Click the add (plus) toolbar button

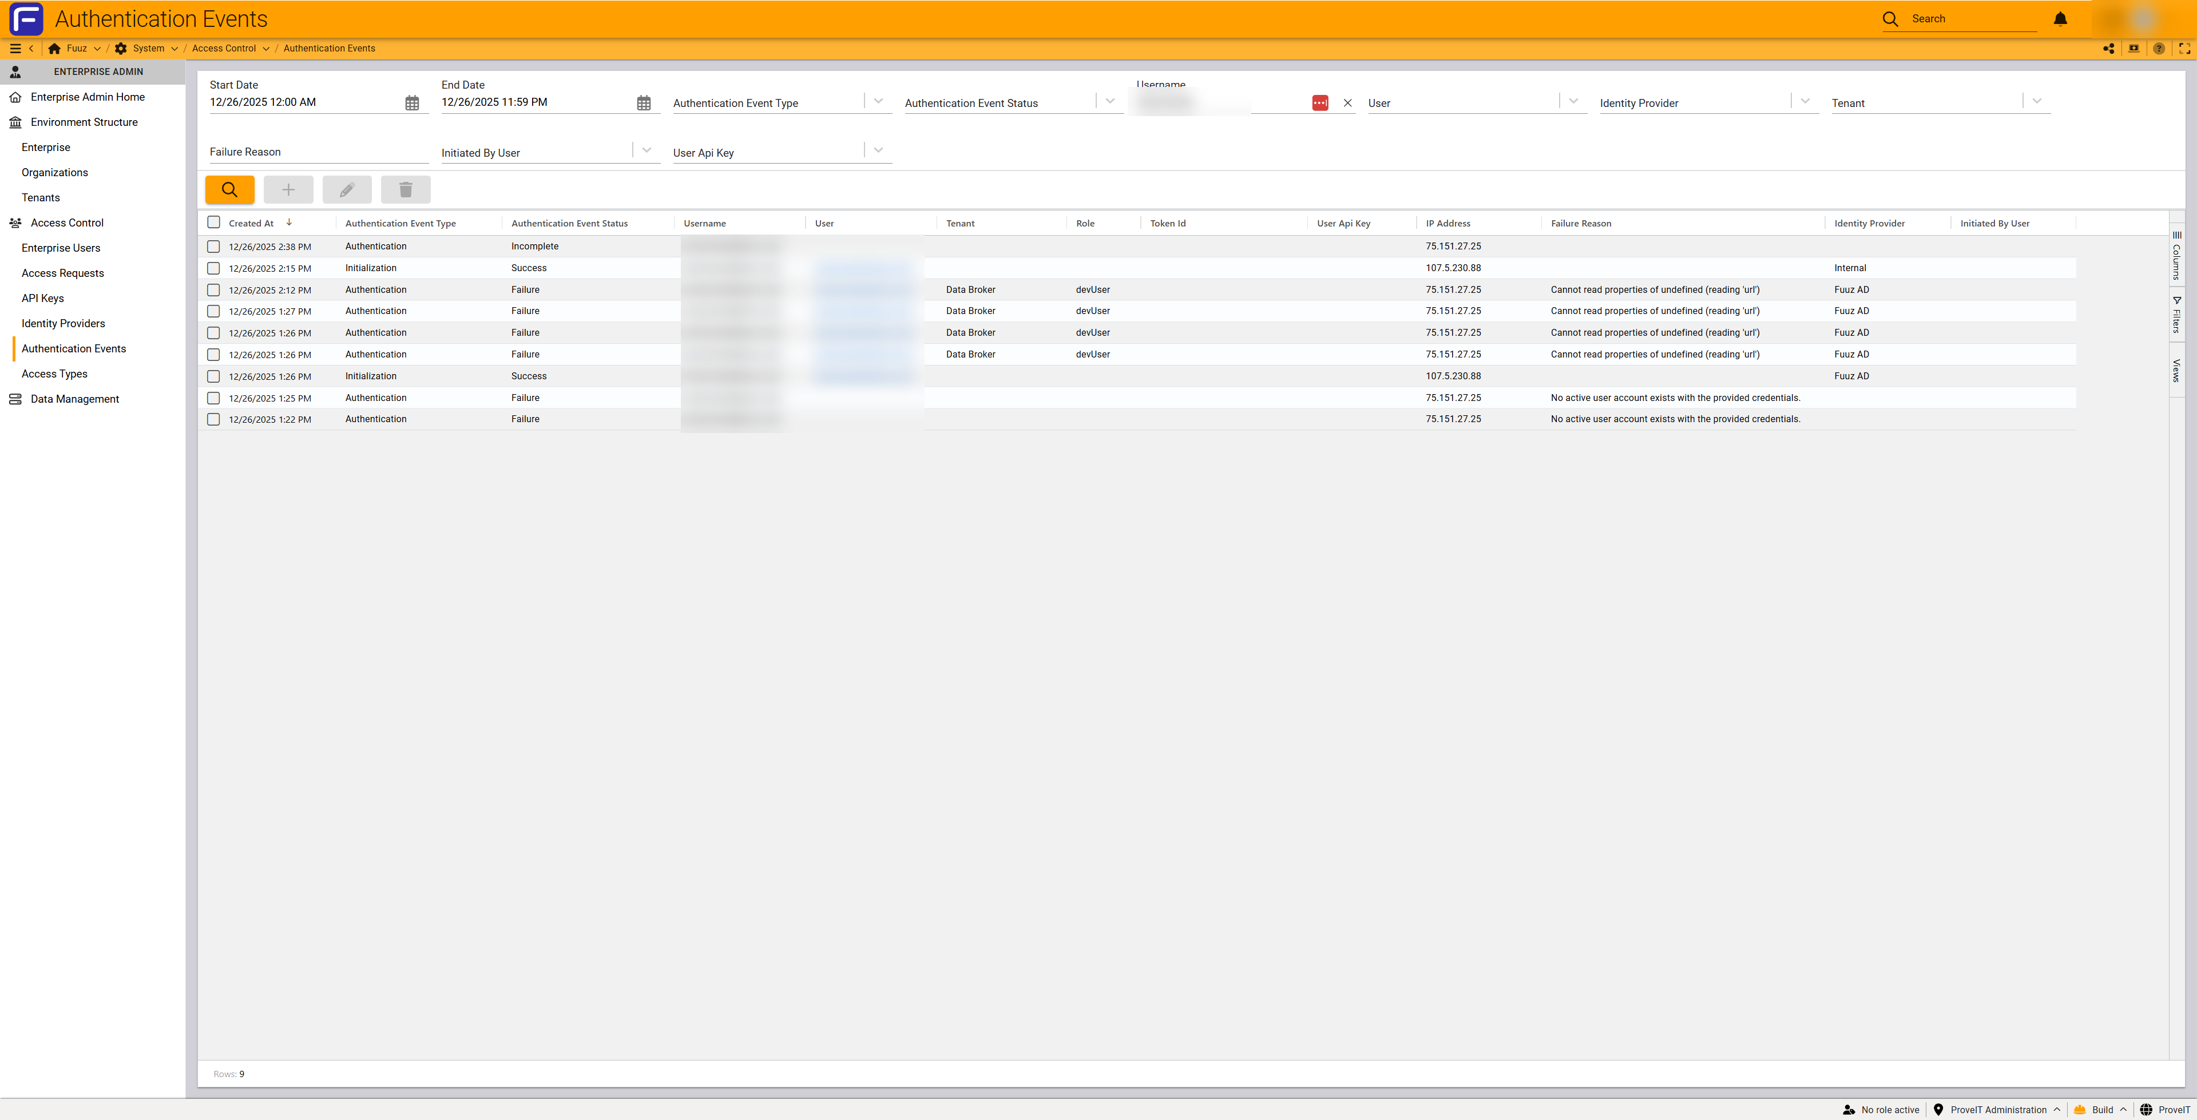pos(288,189)
